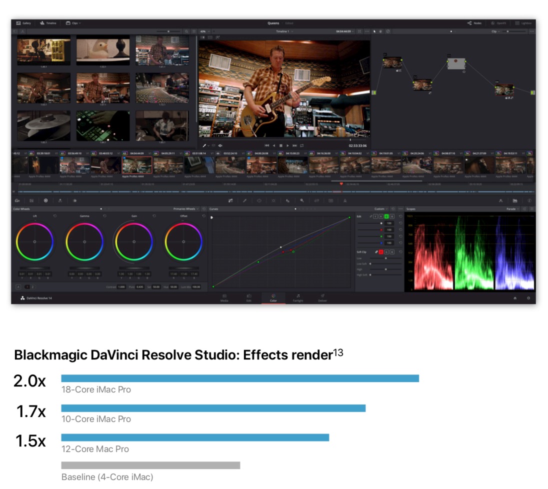Image resolution: width=548 pixels, height=489 pixels.
Task: Toggle the red Soft Clip channel
Action: 381,251
